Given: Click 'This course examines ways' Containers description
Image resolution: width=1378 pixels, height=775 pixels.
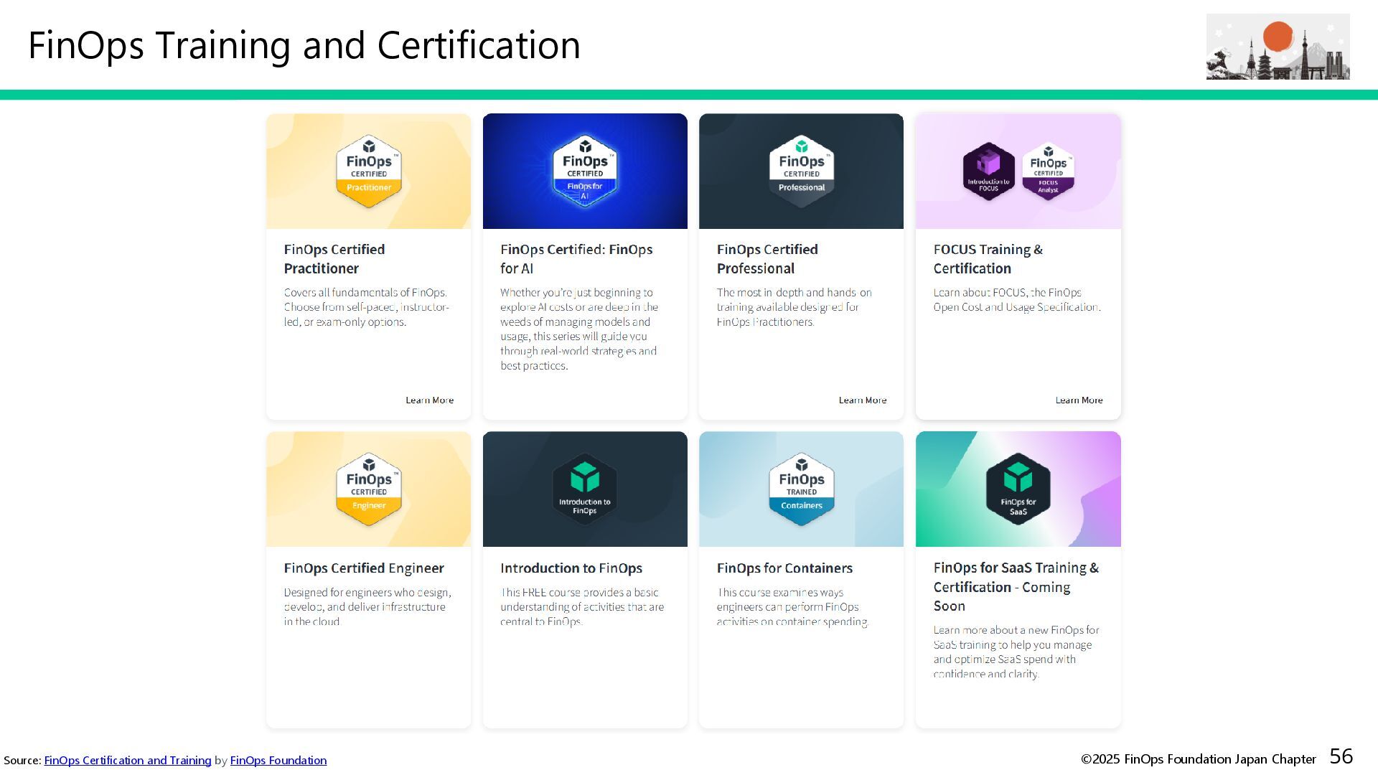Looking at the screenshot, I should click(793, 607).
